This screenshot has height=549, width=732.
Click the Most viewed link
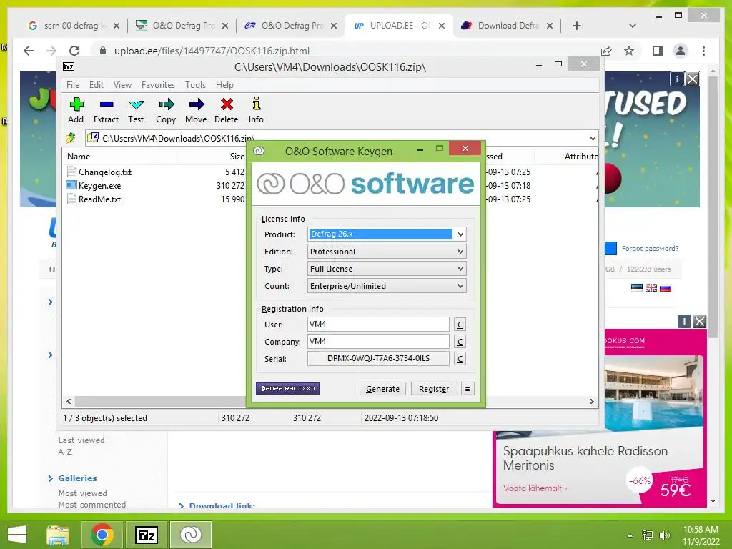point(83,493)
